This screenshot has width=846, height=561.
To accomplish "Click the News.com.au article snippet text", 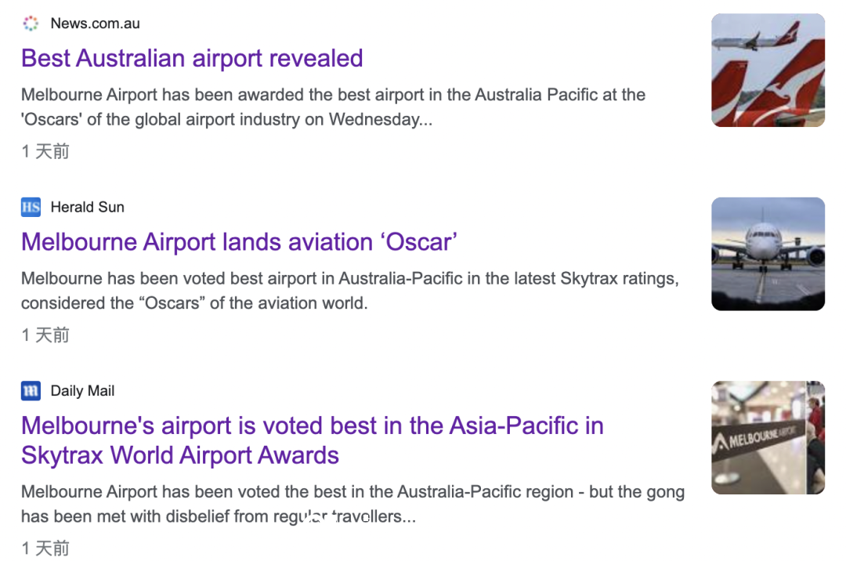I will tap(334, 107).
